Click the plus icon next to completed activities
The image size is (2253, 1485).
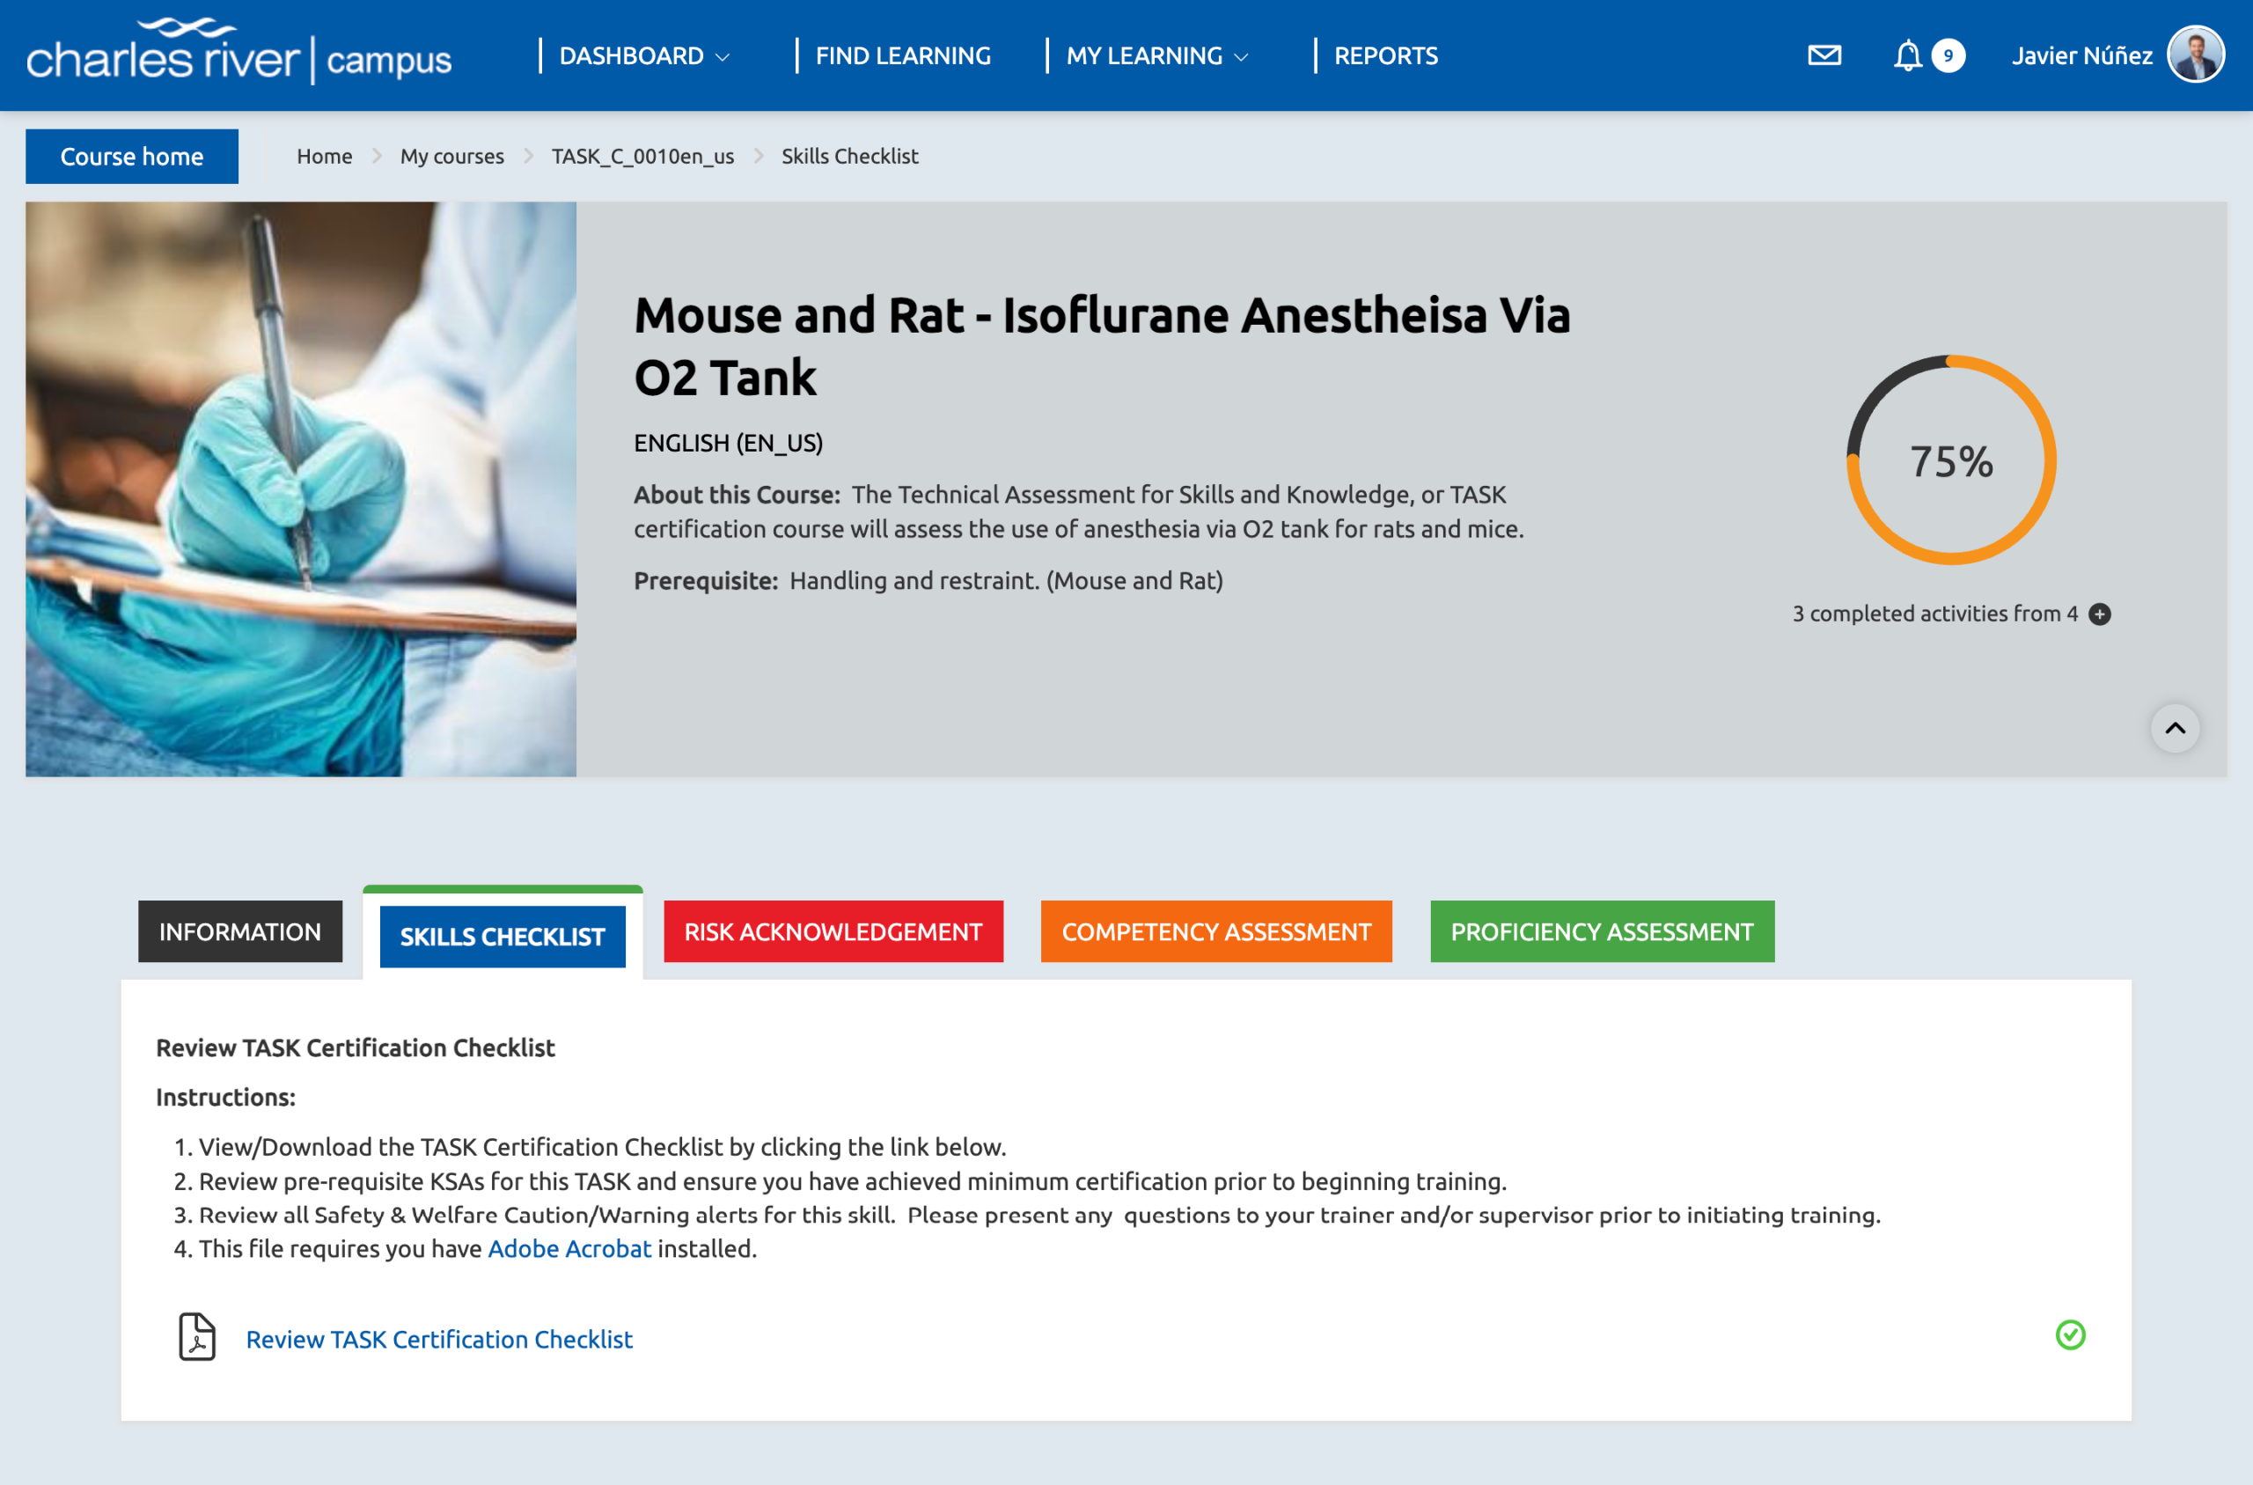point(2099,614)
